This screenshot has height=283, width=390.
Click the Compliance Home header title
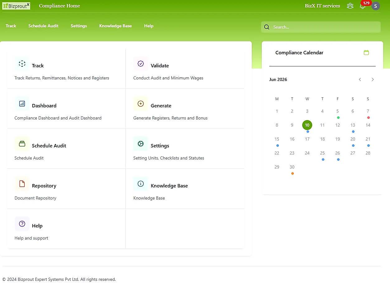tap(59, 6)
